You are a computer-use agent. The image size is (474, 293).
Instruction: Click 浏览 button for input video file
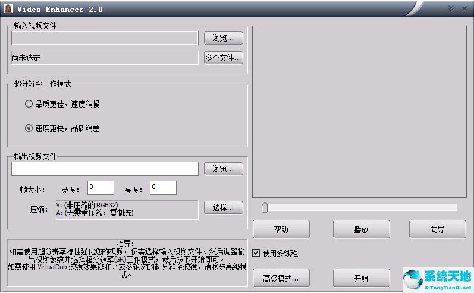click(x=224, y=38)
